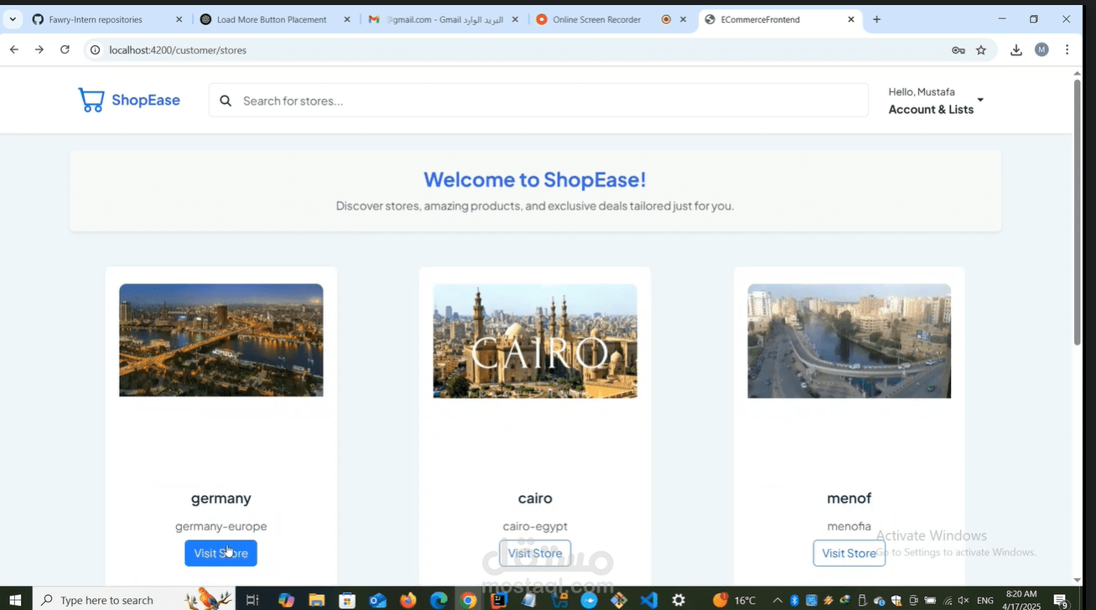Click the muted volume tray icon
1096x610 pixels.
pos(964,600)
